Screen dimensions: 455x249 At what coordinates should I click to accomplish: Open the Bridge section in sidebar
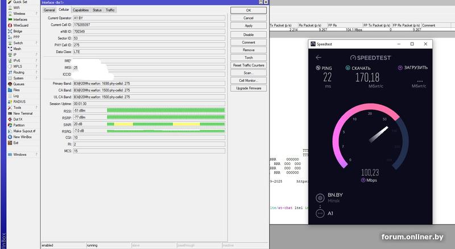click(18, 31)
